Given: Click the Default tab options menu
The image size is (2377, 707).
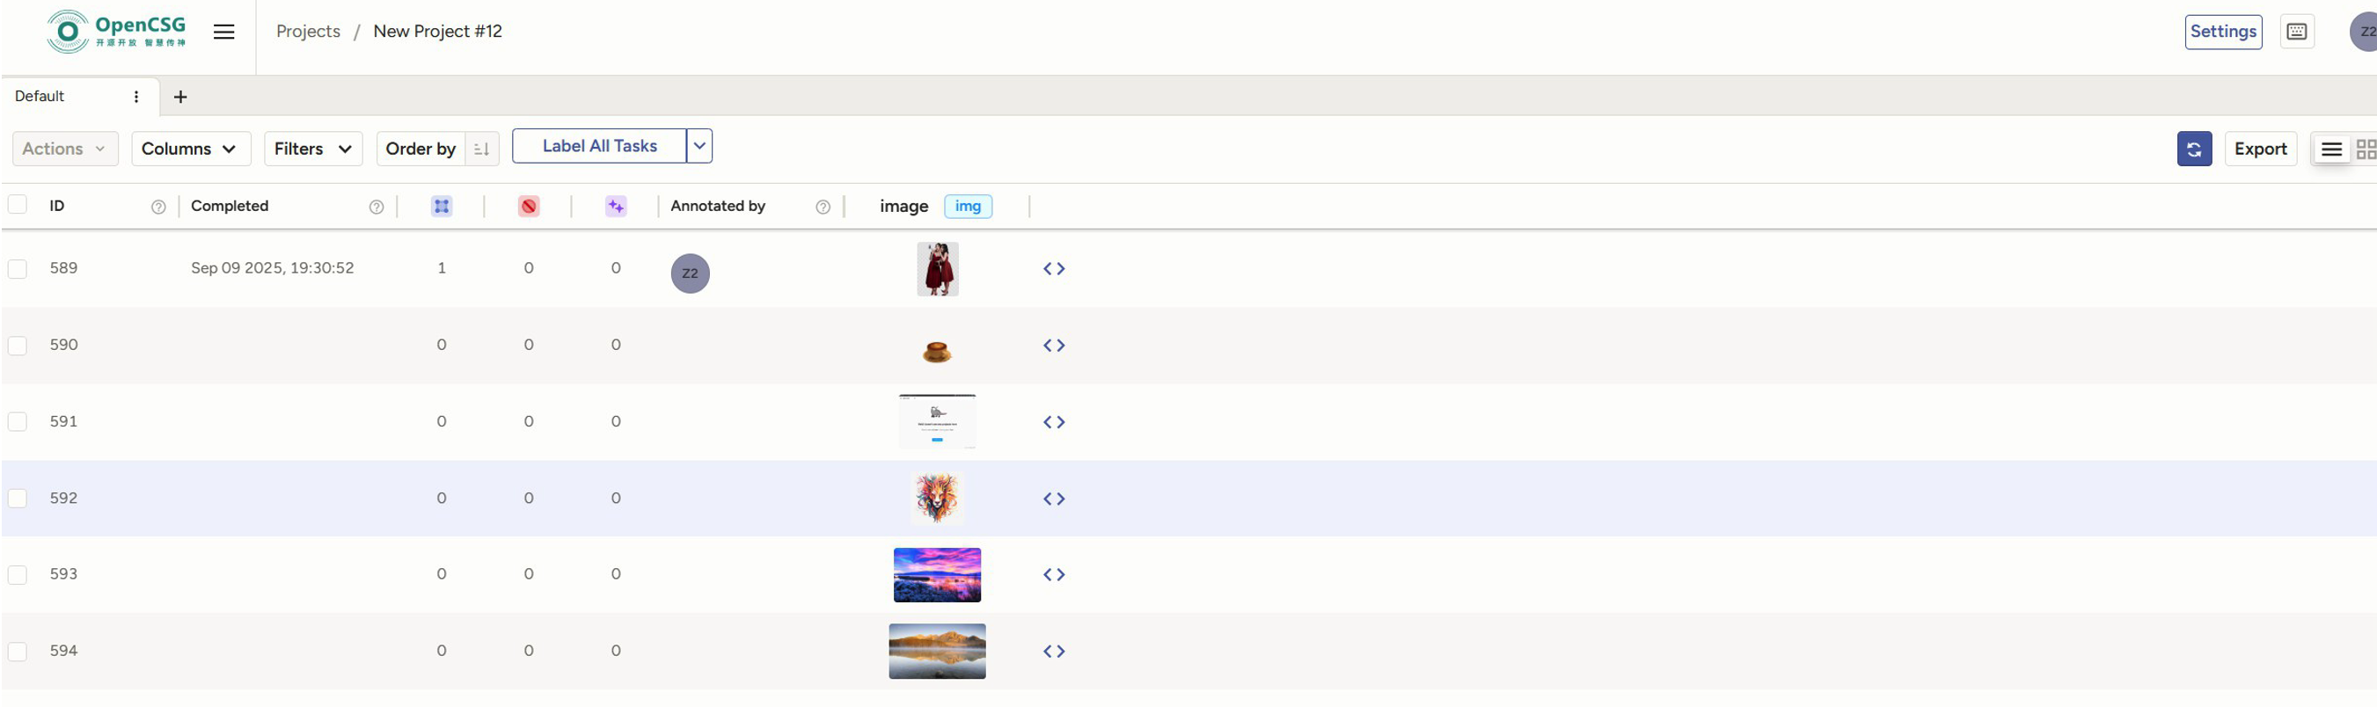Looking at the screenshot, I should [x=136, y=97].
